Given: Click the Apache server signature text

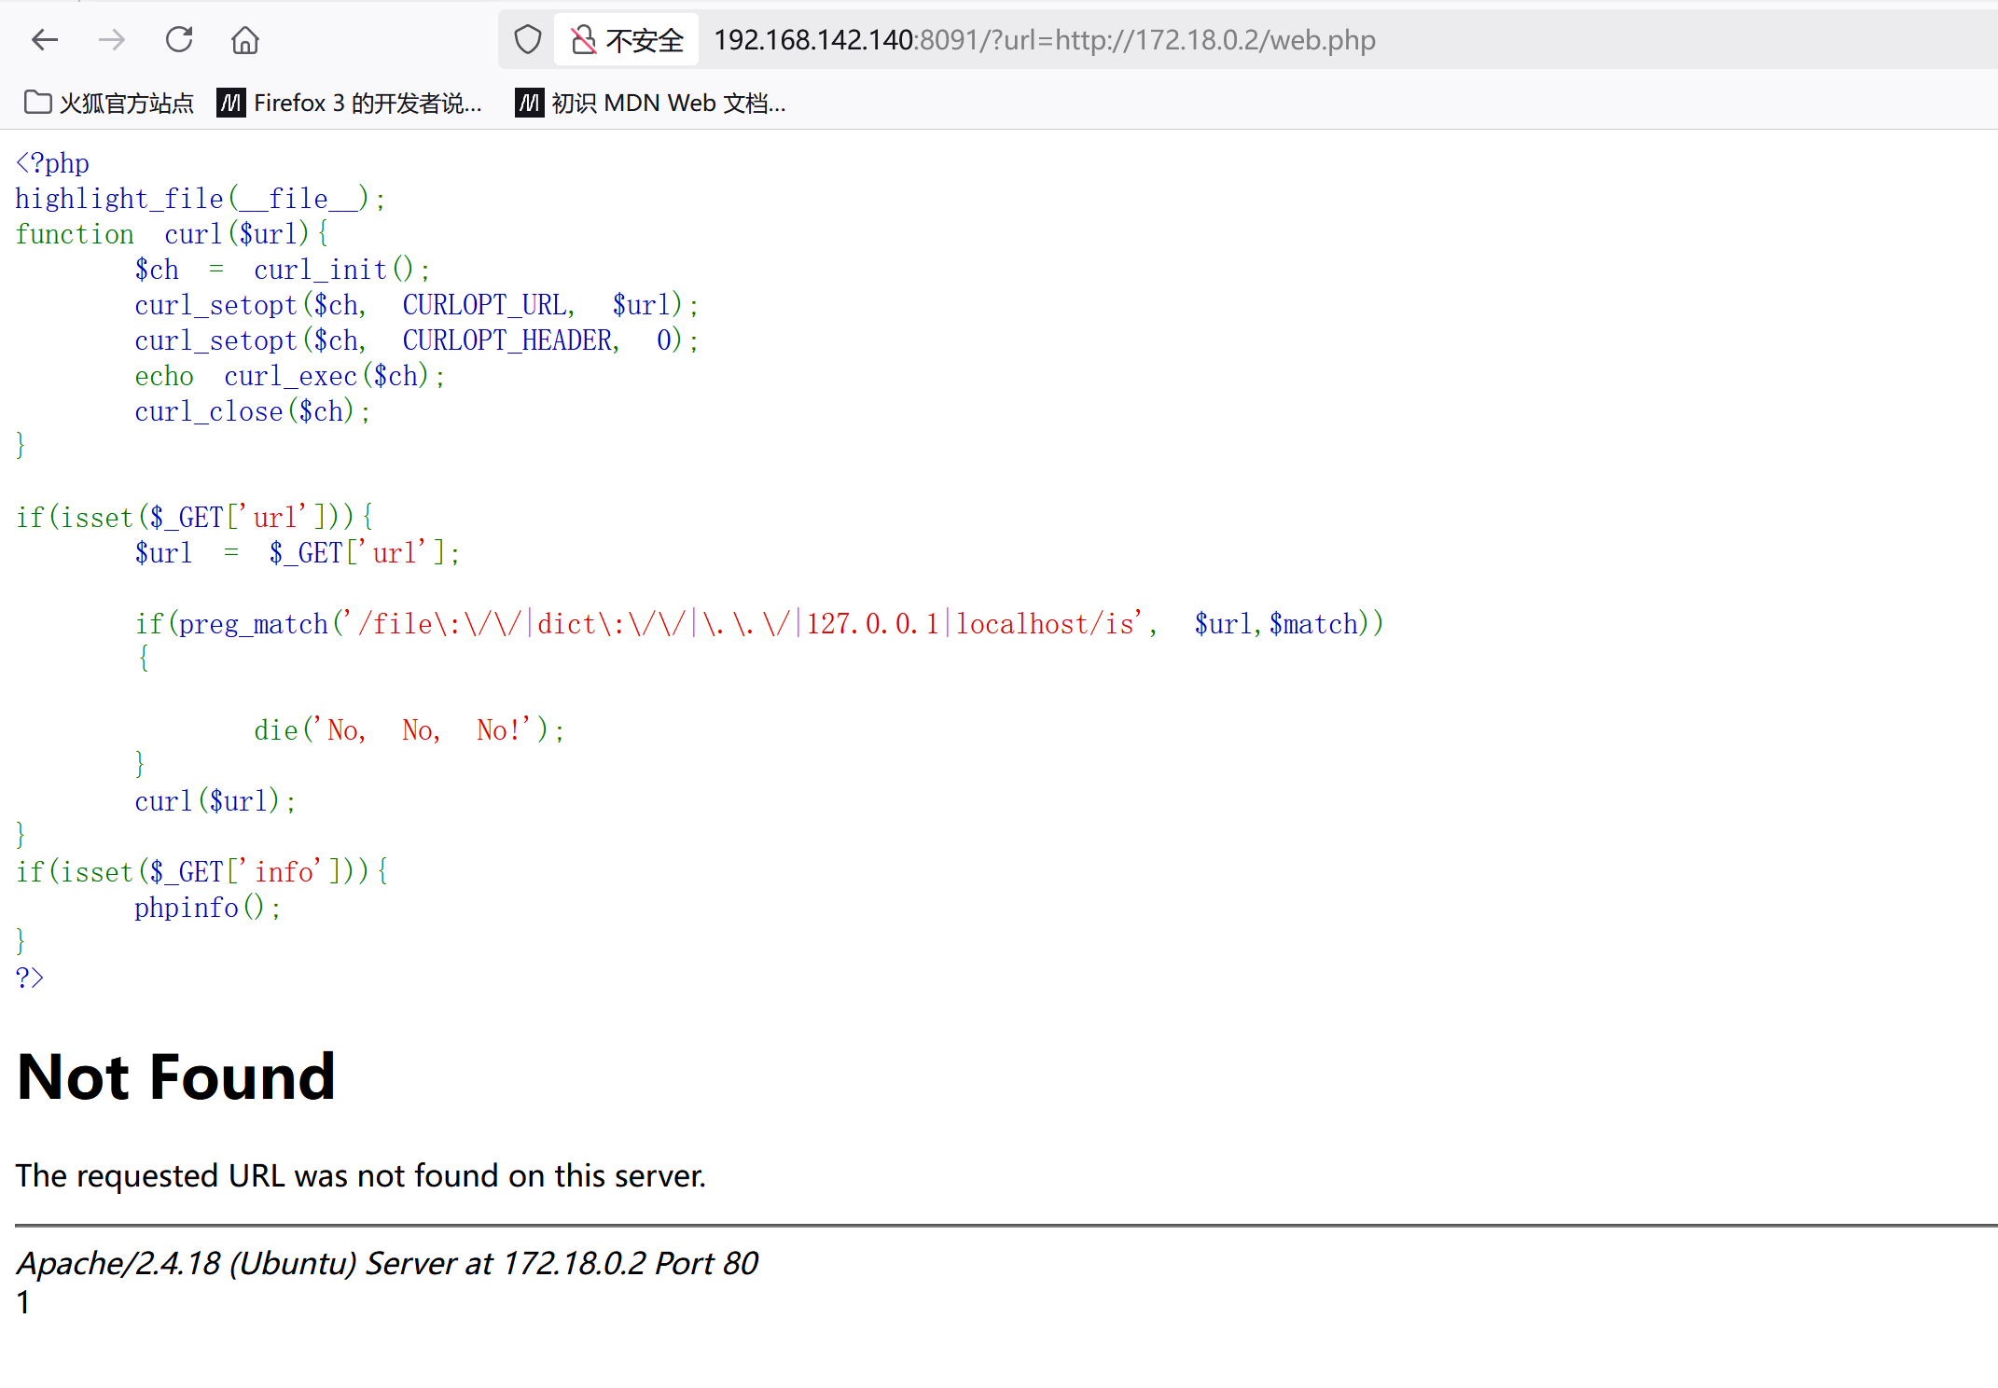Looking at the screenshot, I should pos(387,1263).
